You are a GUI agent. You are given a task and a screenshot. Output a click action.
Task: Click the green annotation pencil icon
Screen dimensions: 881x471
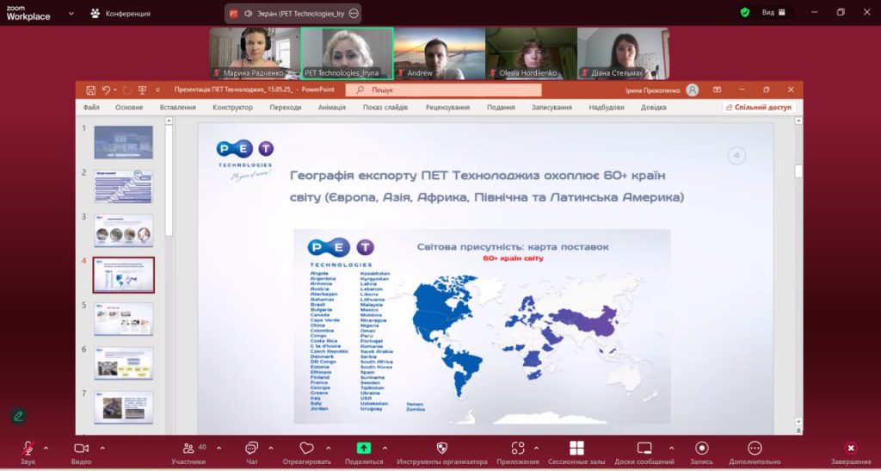pyautogui.click(x=19, y=416)
